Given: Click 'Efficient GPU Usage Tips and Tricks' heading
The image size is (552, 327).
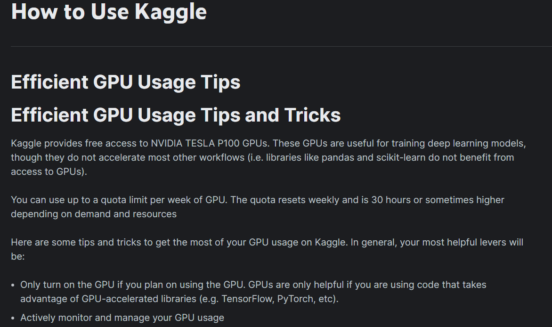Looking at the screenshot, I should tap(176, 115).
